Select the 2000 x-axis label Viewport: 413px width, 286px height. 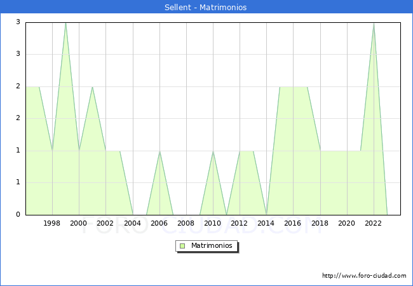click(79, 223)
